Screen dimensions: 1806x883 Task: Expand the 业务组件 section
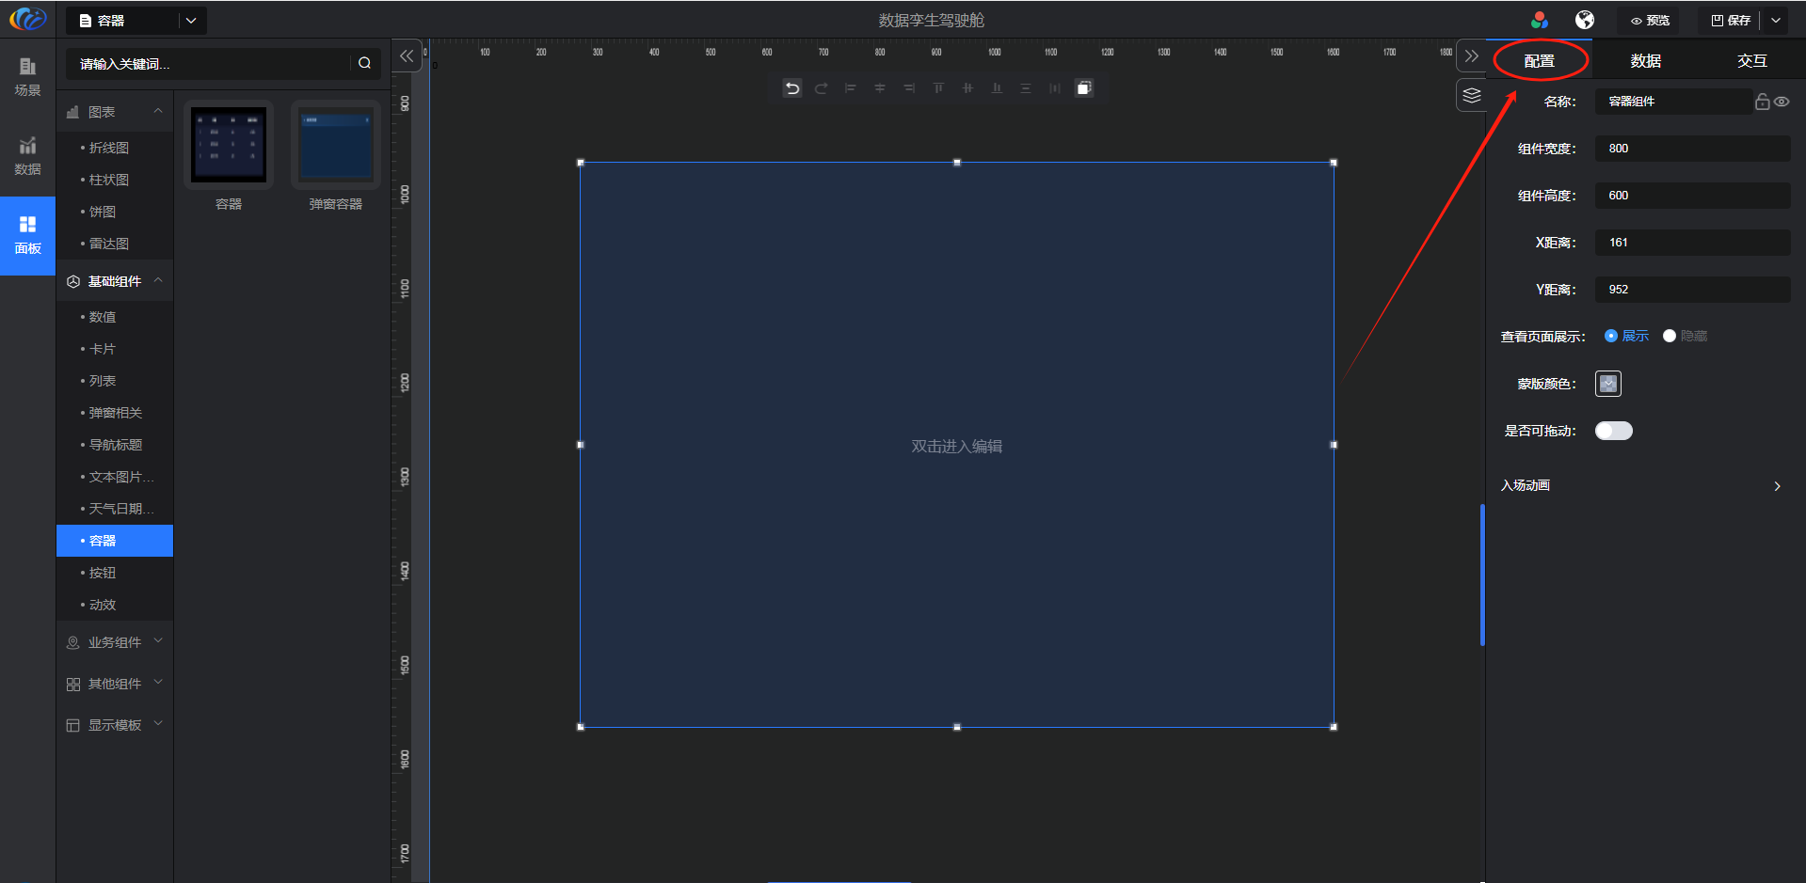pos(115,642)
